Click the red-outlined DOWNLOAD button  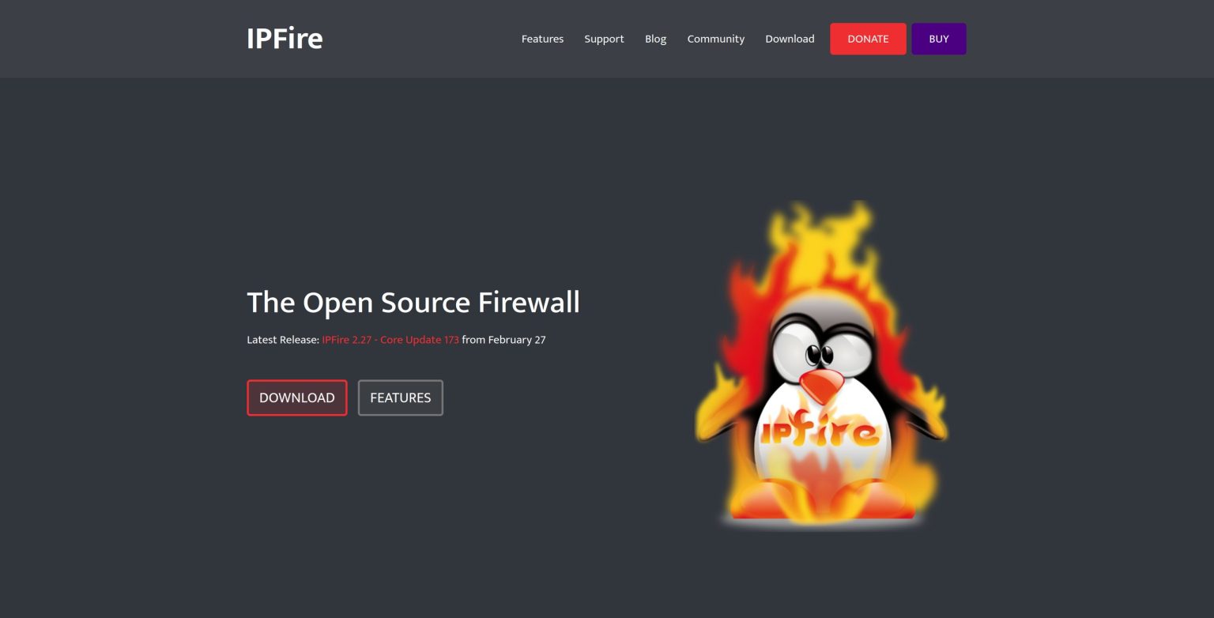pos(296,398)
